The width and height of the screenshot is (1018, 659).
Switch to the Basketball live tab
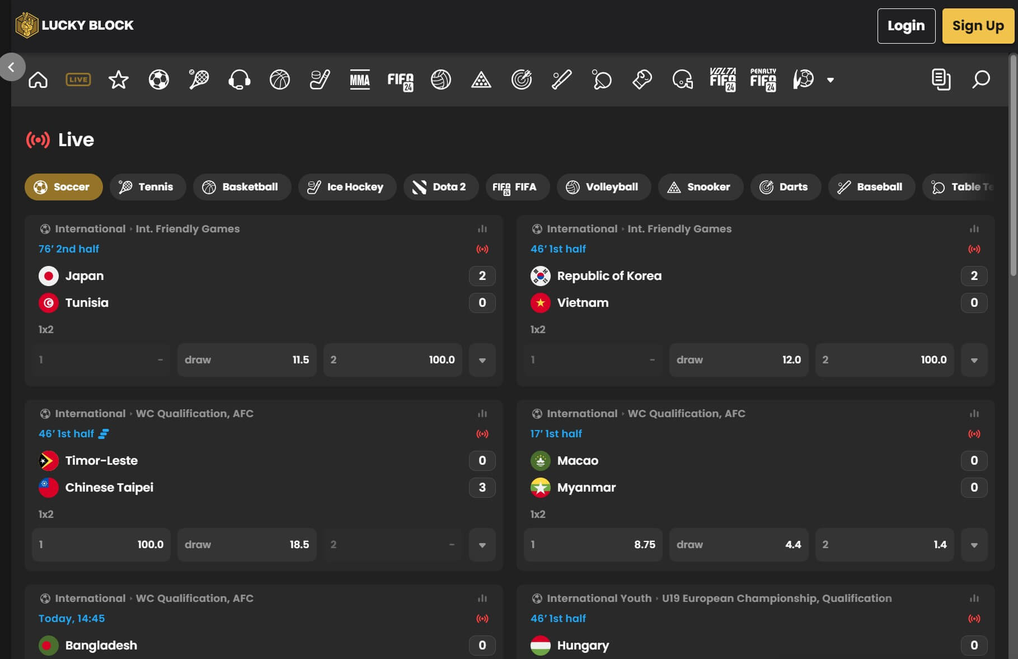pos(242,187)
